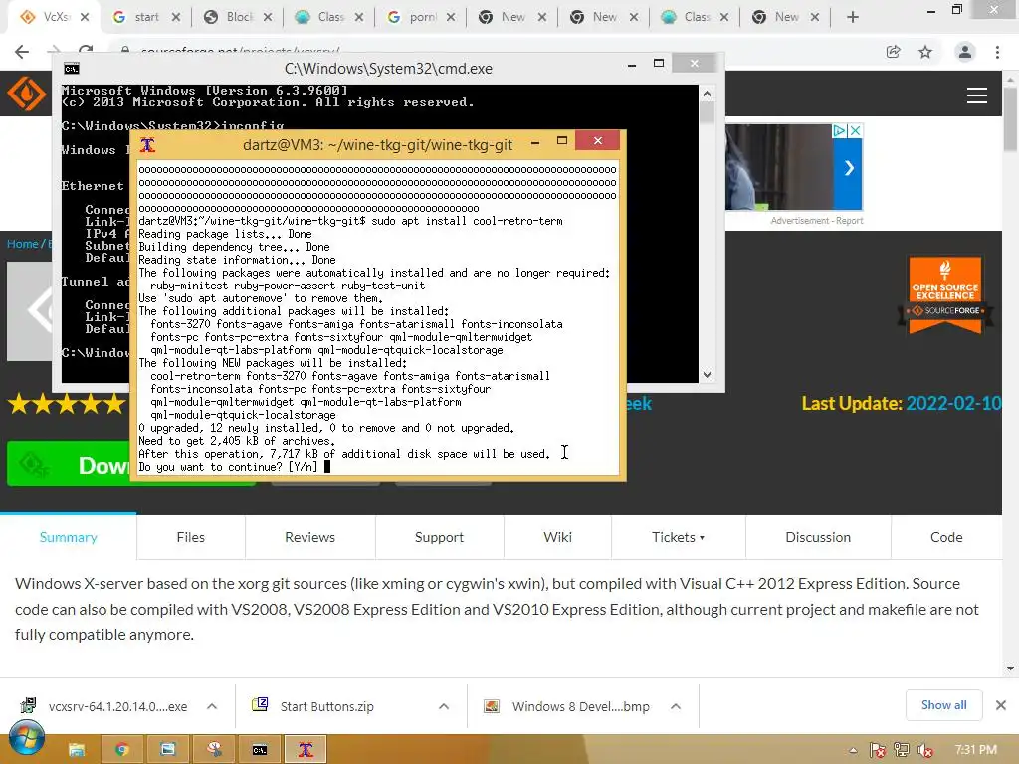Click the Last Update date 2022-02-10
1019x764 pixels.
click(953, 404)
